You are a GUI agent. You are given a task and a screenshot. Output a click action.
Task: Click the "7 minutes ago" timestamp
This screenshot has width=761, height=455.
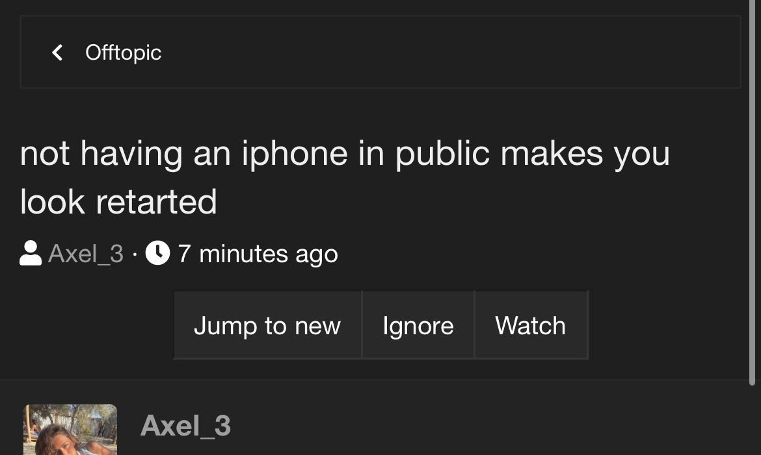pos(258,253)
